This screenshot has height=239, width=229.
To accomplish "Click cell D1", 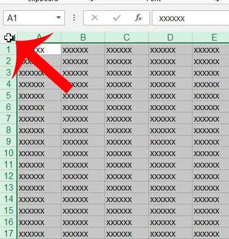I will tap(170, 50).
